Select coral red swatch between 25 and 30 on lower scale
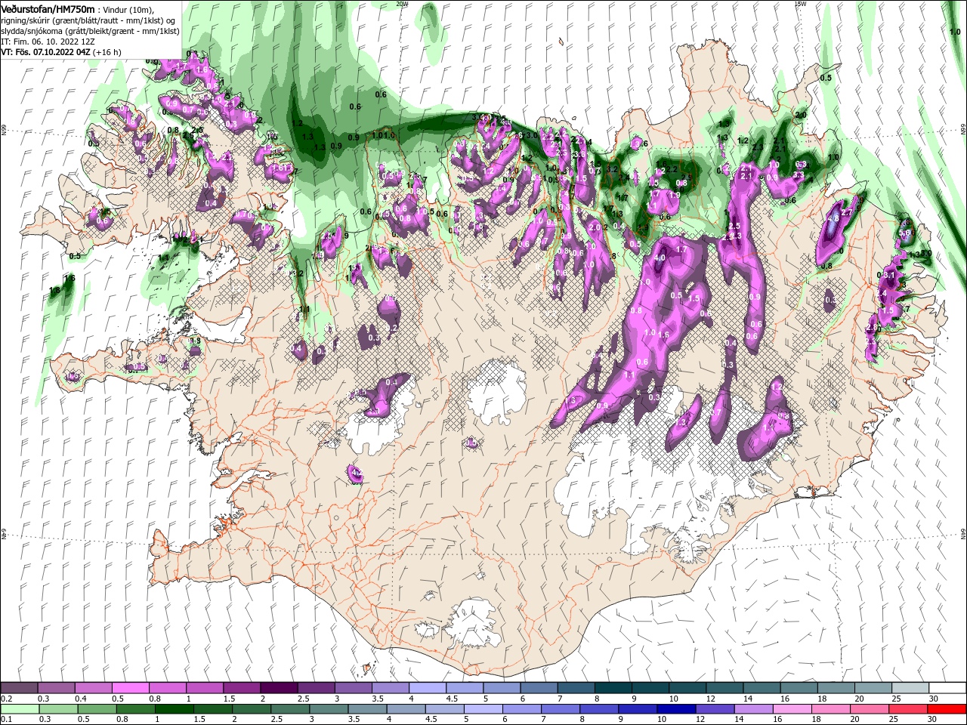The image size is (967, 725). click(908, 709)
